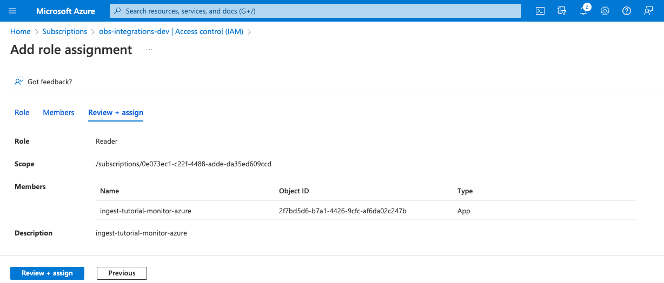Open the Feedback icon in the top bar
Image resolution: width=664 pixels, height=283 pixels.
click(x=648, y=11)
